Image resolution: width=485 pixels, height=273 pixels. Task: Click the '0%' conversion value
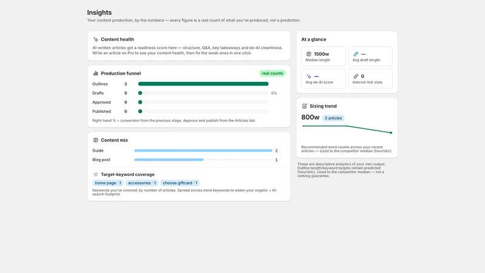(x=274, y=93)
